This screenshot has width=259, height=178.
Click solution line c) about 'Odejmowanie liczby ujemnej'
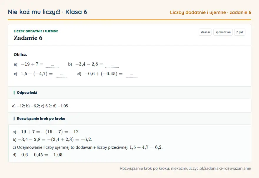tap(87, 147)
